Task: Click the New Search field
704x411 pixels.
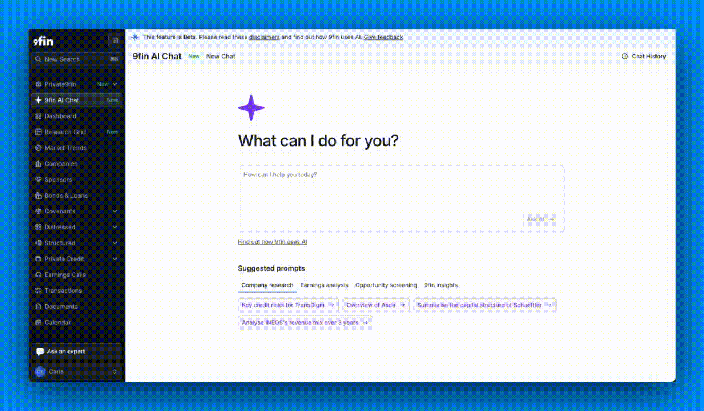Action: [x=77, y=59]
